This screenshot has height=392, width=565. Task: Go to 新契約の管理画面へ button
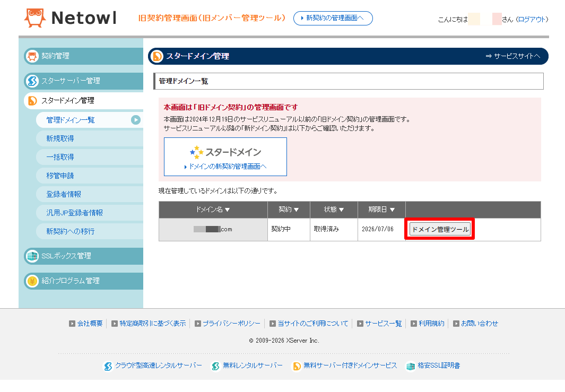333,18
